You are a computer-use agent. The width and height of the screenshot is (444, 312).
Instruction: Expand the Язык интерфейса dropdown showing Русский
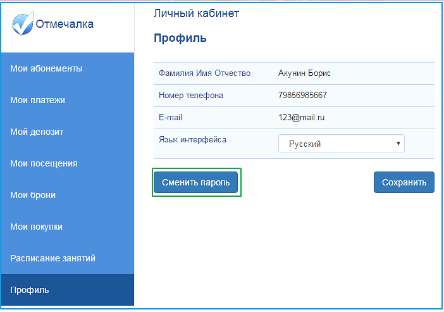coord(341,144)
